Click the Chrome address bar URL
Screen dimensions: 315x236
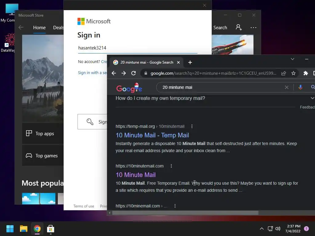[213, 73]
